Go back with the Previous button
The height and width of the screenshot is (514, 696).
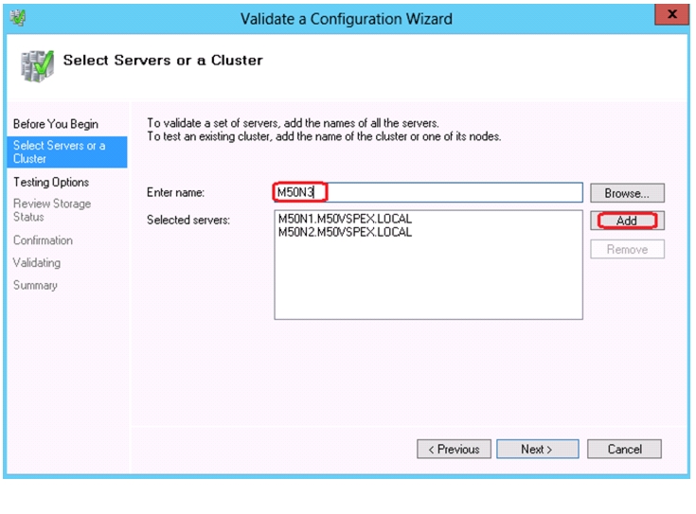(454, 450)
